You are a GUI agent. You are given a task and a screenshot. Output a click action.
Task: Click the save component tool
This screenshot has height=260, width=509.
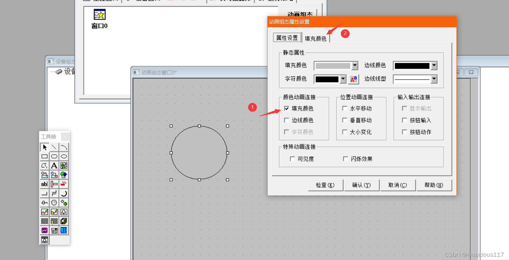click(54, 175)
